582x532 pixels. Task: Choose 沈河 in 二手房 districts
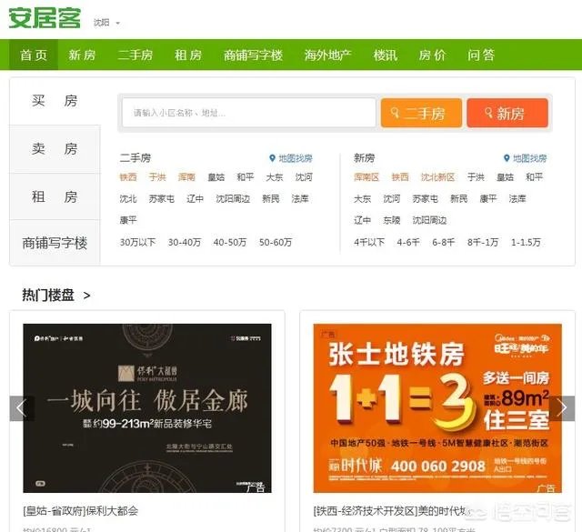[304, 177]
